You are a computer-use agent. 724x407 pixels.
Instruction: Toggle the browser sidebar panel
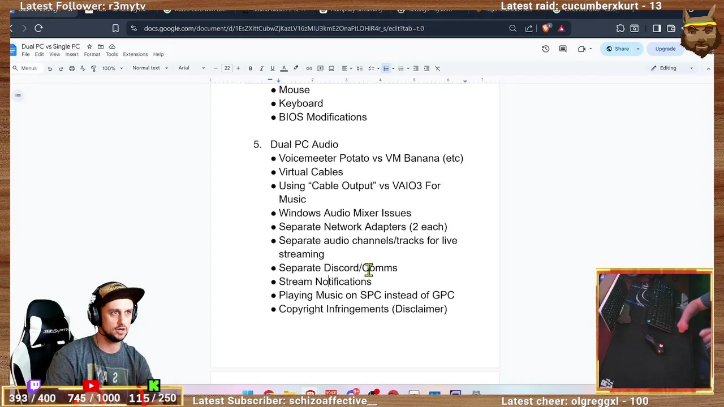657,28
